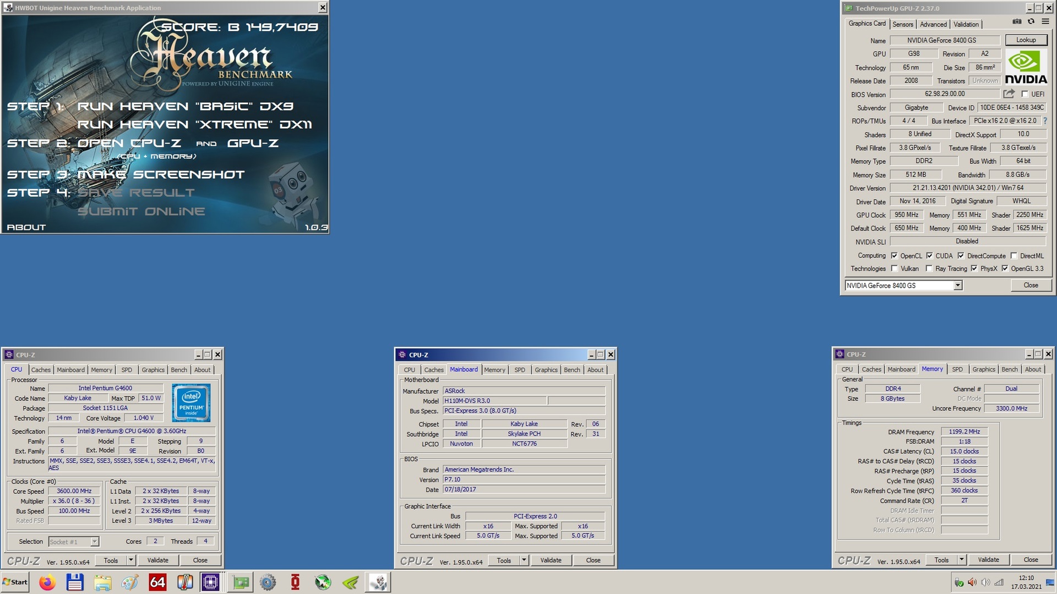Toggle the Ray Tracing checkbox

click(x=929, y=268)
